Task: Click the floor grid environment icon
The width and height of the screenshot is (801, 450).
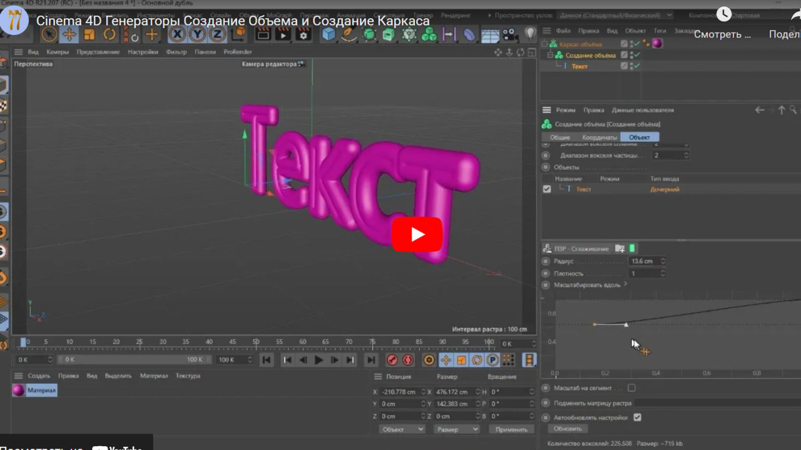Action: 489,35
